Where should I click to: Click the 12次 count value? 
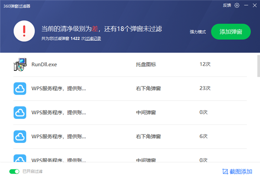coord(205,64)
